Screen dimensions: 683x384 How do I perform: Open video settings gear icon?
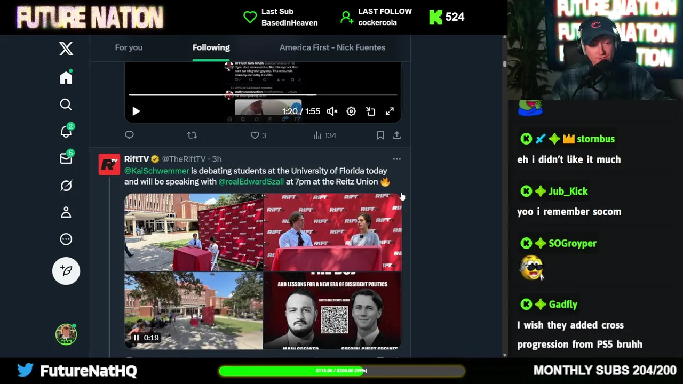pyautogui.click(x=351, y=111)
